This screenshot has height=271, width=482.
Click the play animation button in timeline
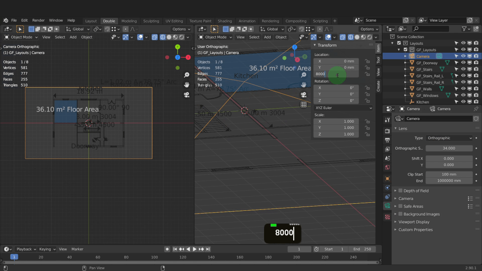(x=194, y=249)
